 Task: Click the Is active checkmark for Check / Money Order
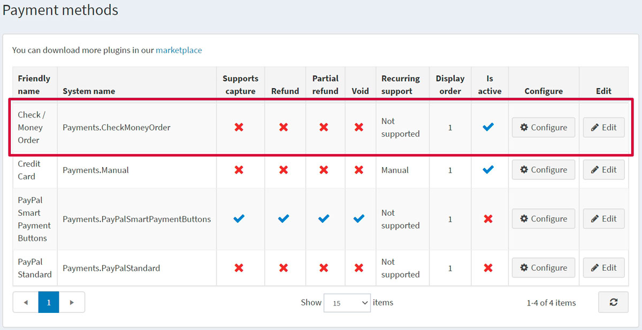(x=488, y=127)
